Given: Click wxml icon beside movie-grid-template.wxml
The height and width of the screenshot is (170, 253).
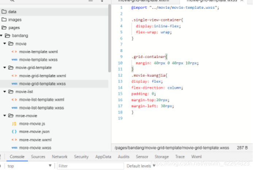Looking at the screenshot, I should (14, 76).
